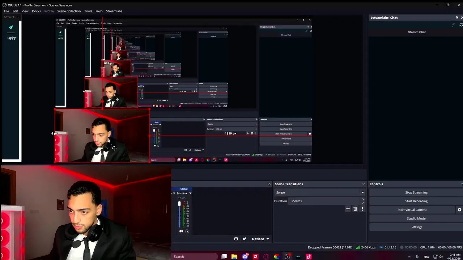463x260 pixels.
Task: Click the 2466 kbps bitrate indicator
Action: (x=366, y=247)
